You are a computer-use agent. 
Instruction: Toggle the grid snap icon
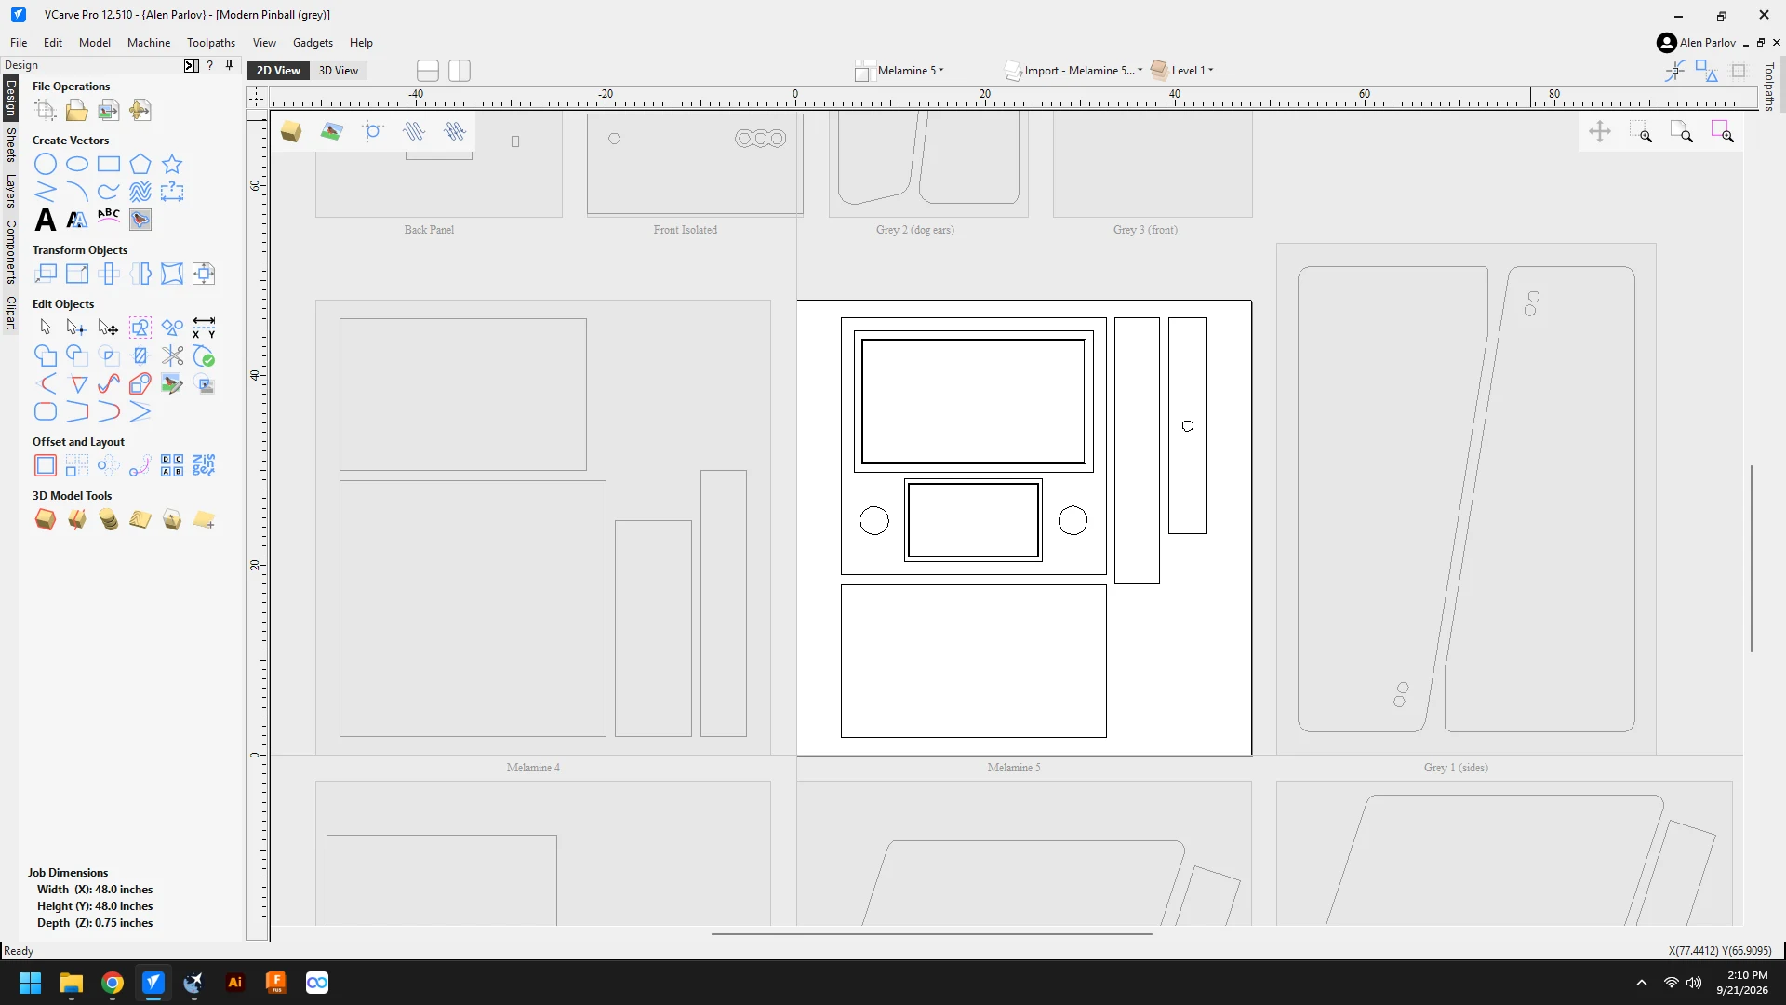(1739, 71)
